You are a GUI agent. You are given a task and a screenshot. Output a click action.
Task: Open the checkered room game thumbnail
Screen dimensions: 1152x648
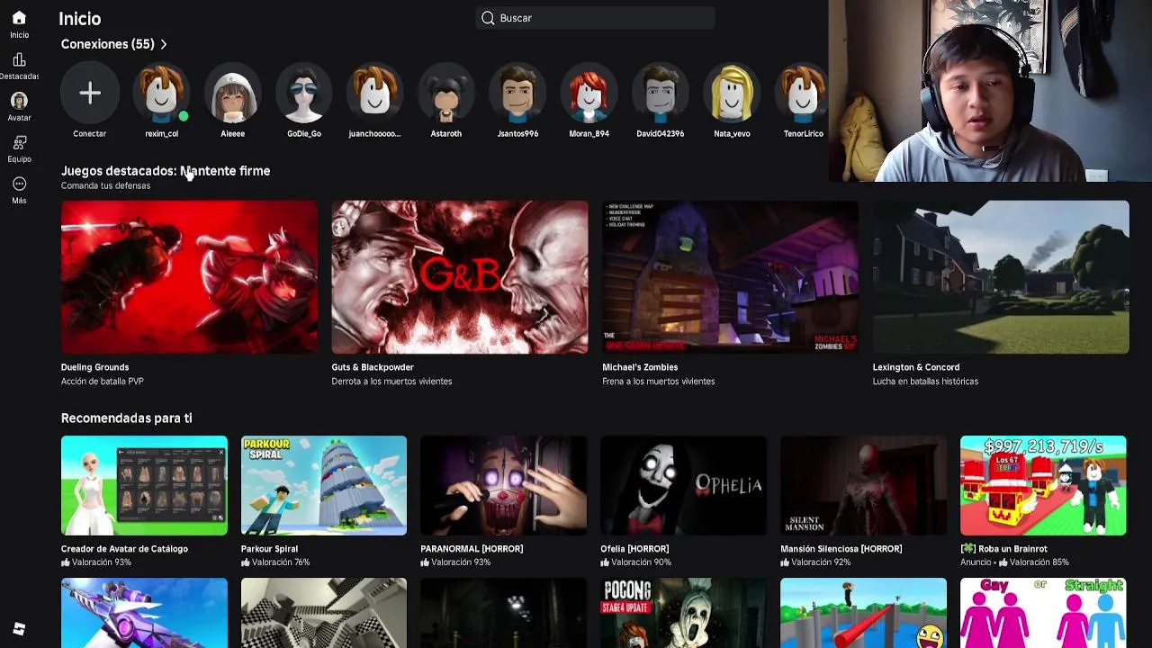pos(324,613)
